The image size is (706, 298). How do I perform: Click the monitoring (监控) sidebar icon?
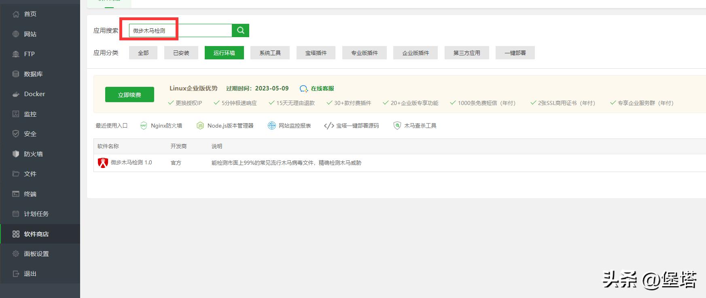point(16,114)
